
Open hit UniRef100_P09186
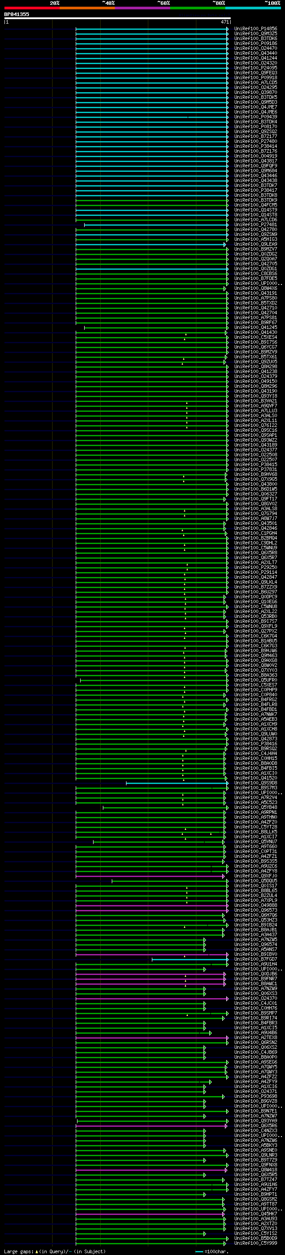[x=256, y=43]
